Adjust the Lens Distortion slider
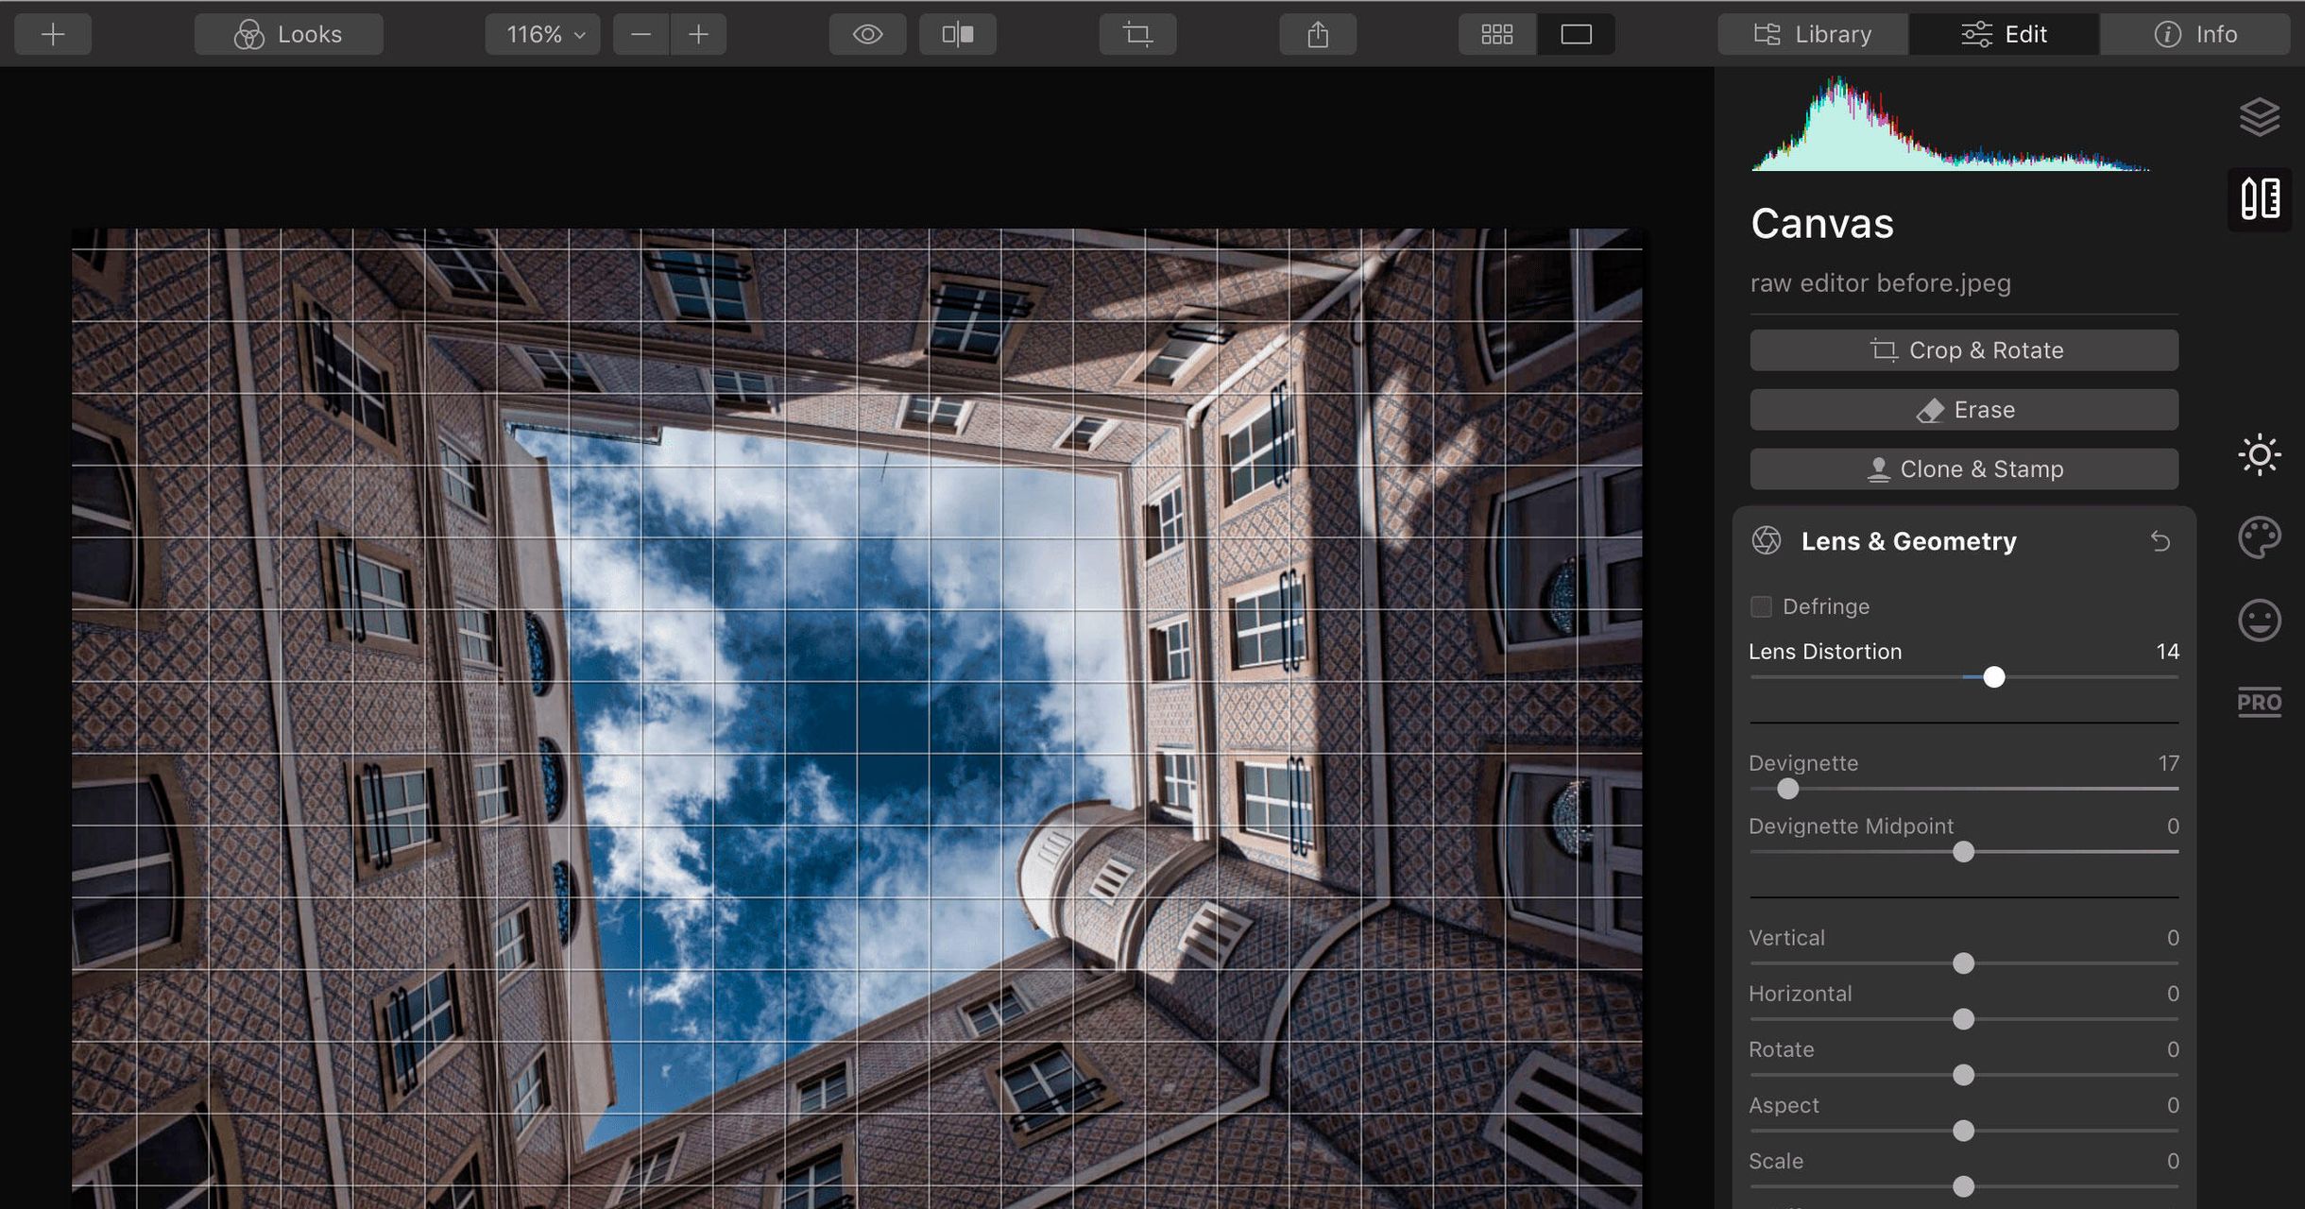The height and width of the screenshot is (1209, 2305). click(1993, 677)
